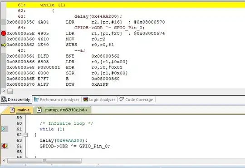Click the Logic Analyzer waveform icon
Image resolution: width=245 pixels, height=168 pixels.
coord(85,99)
